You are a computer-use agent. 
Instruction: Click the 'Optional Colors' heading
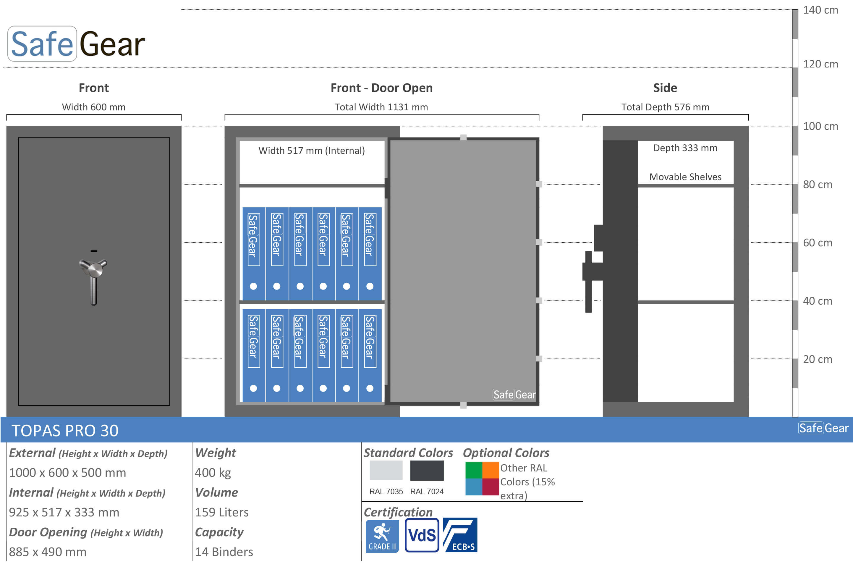(x=506, y=453)
